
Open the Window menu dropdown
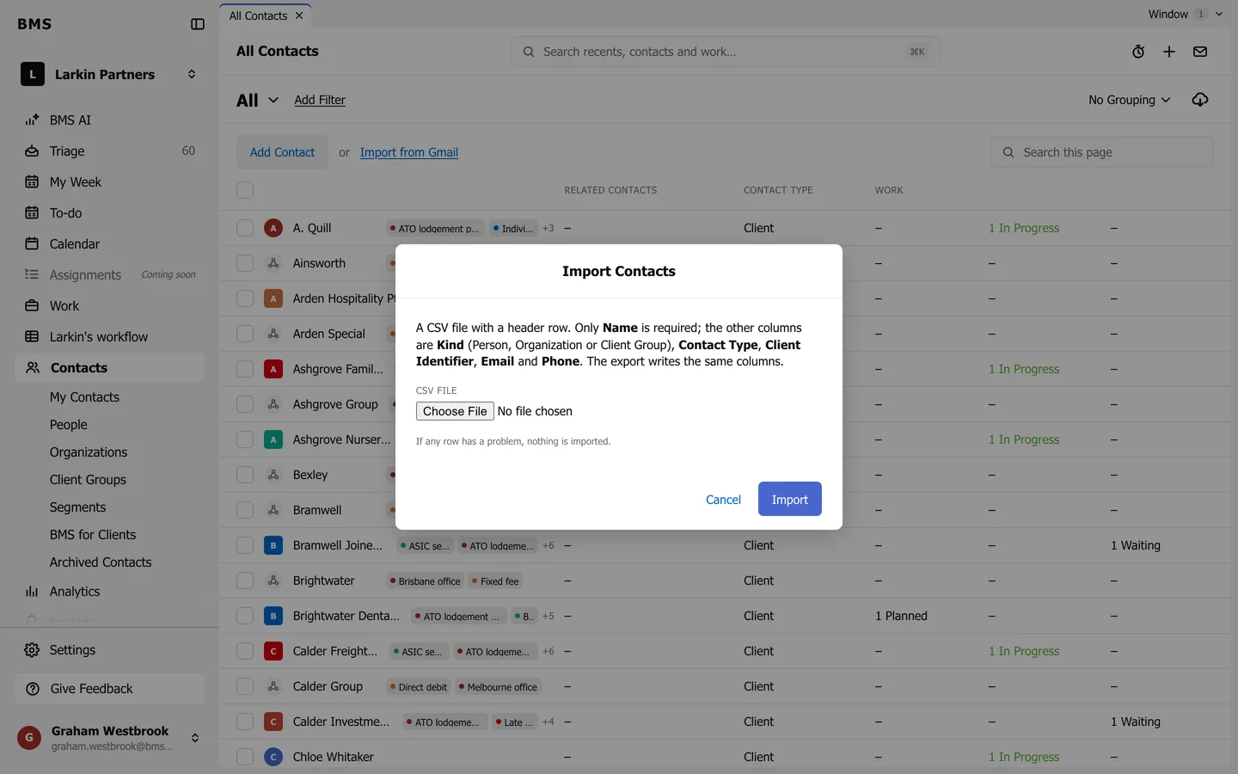(1185, 14)
